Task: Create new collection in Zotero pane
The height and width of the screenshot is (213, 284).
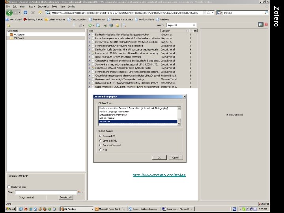Action: click(x=9, y=26)
